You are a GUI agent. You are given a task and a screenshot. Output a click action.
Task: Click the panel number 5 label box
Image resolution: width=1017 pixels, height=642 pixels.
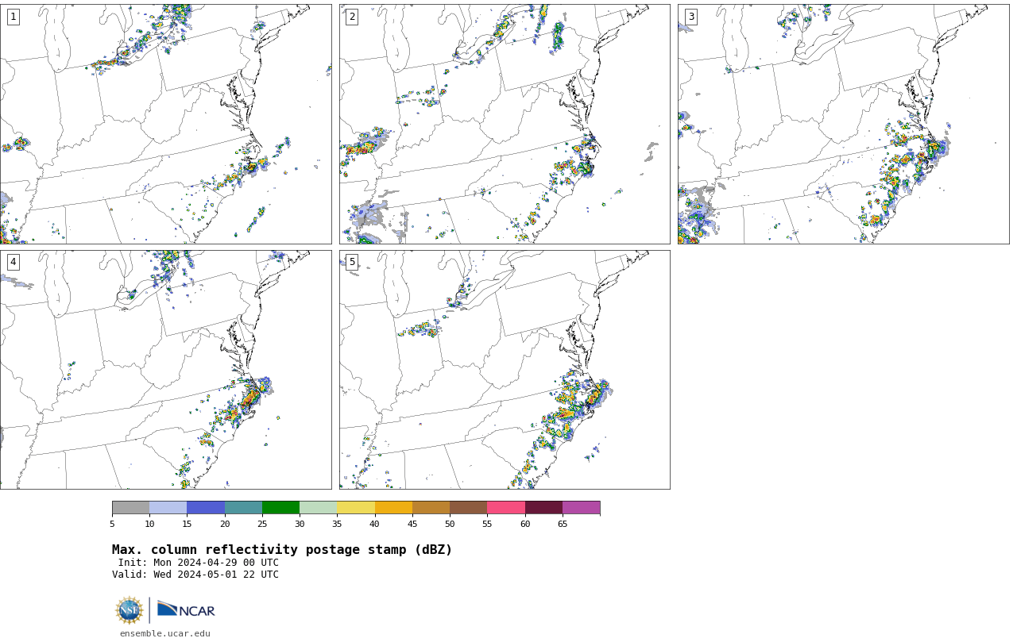click(352, 262)
